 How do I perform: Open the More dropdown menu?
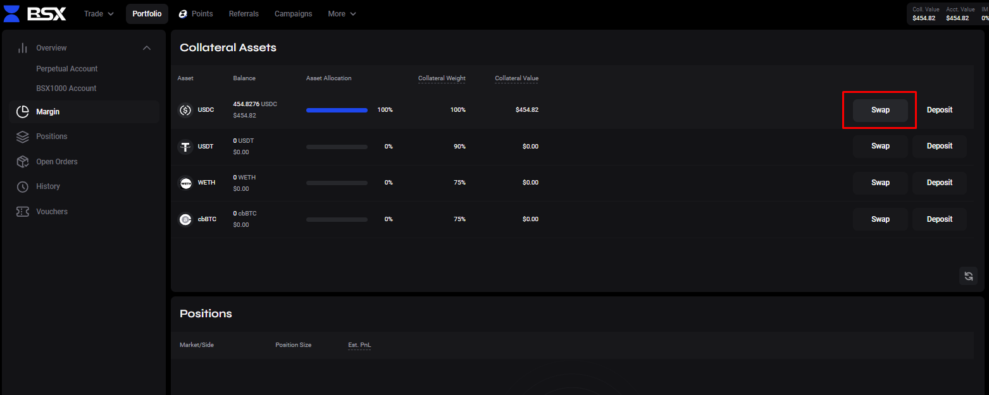(x=342, y=14)
